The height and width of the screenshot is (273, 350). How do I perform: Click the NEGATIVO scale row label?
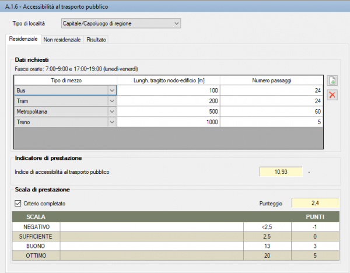tap(36, 227)
